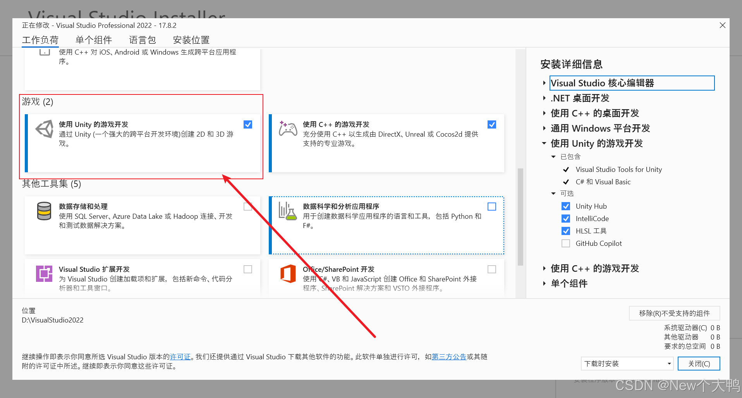Click the 其他工具集 (5) category heading
The height and width of the screenshot is (398, 742).
[x=52, y=184]
